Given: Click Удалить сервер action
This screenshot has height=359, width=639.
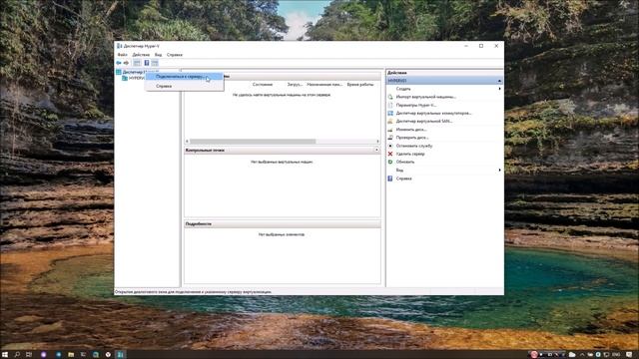Looking at the screenshot, I should [410, 154].
